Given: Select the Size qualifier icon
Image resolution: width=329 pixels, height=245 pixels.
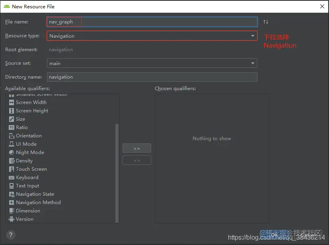Looking at the screenshot, I should (11, 119).
